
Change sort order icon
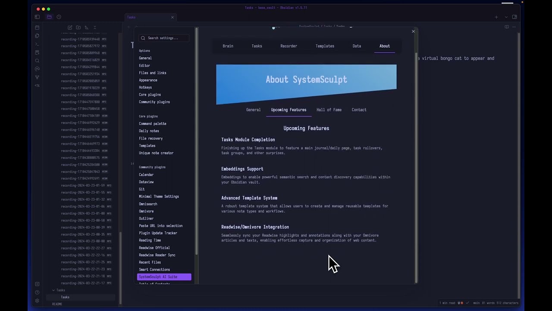pyautogui.click(x=86, y=28)
